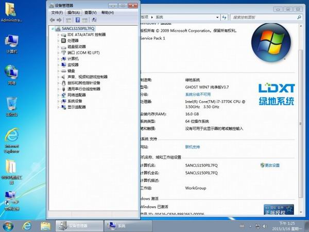Click the 系统 breadcrumb in address bar
Image resolution: width=309 pixels, height=232 pixels.
pyautogui.click(x=159, y=17)
